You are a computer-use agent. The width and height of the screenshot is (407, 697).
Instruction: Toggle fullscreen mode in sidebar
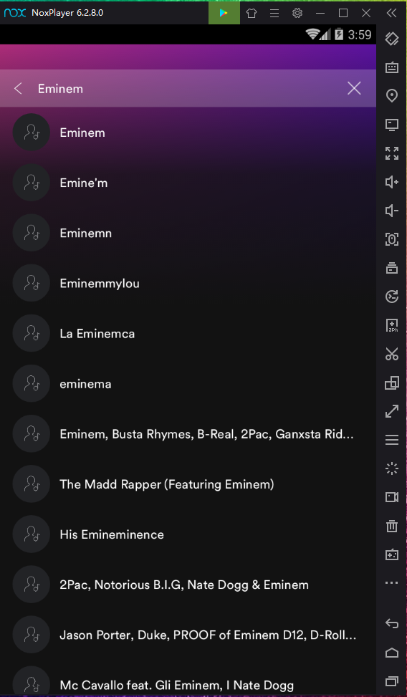391,153
